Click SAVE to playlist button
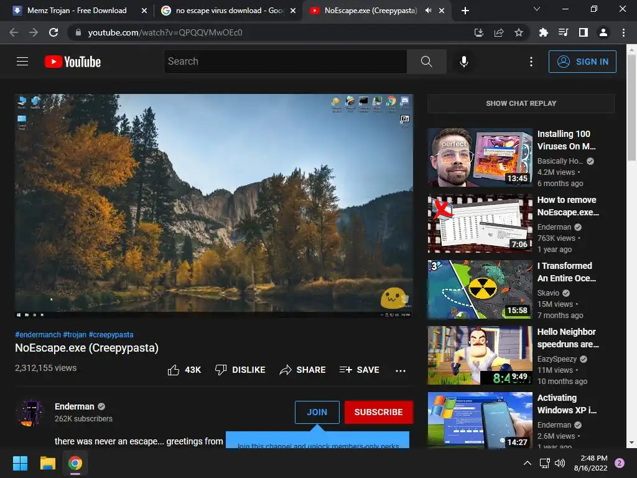 (359, 370)
